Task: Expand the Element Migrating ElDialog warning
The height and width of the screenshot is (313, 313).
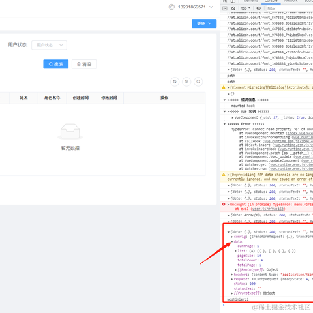Action: pos(228,87)
